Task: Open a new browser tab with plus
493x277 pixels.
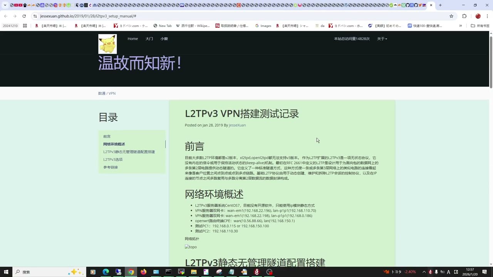Action: coord(440,5)
